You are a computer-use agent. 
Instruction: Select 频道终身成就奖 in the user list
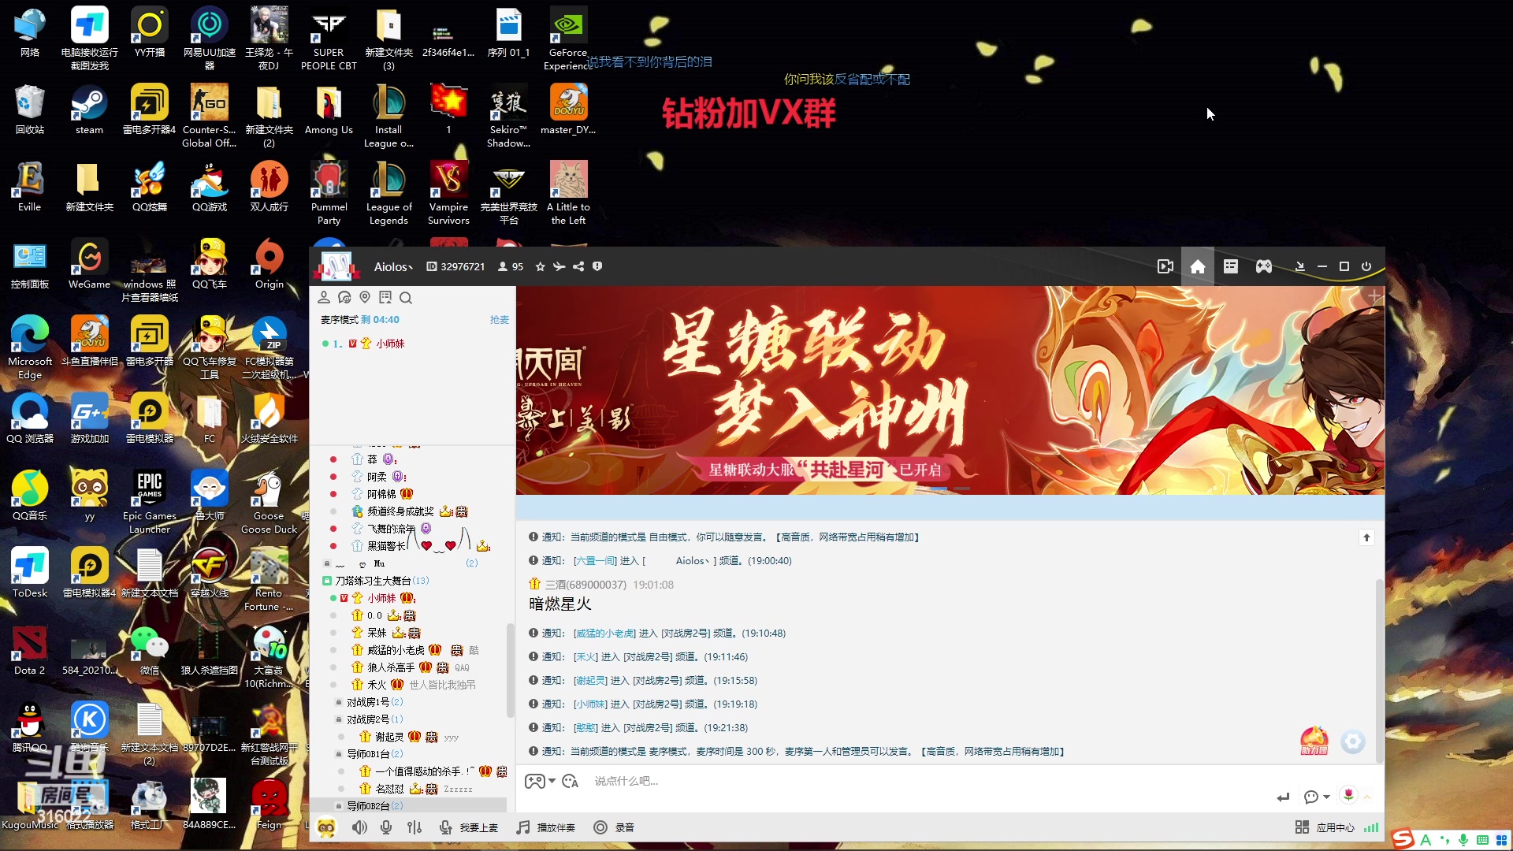click(400, 511)
